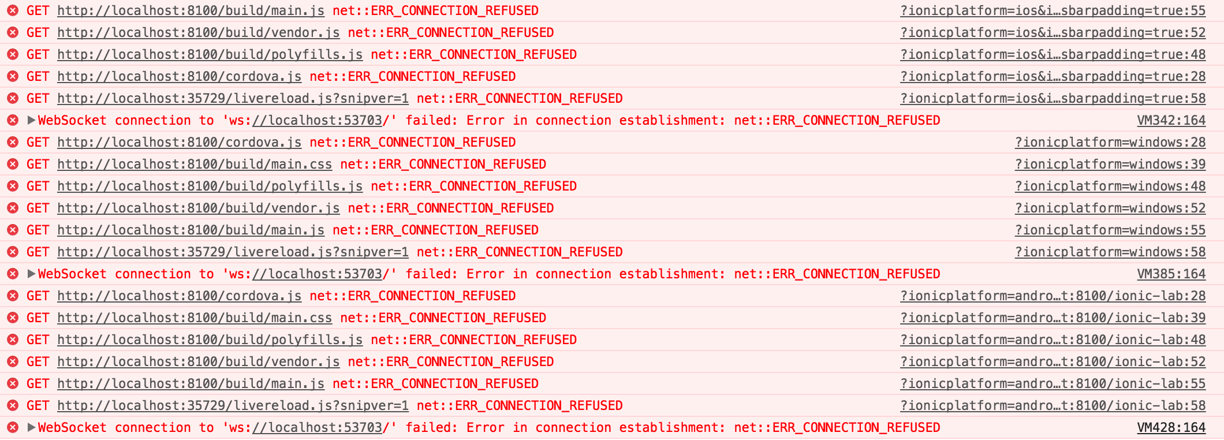Open the first livereload.js?snipver=1 URL
This screenshot has height=440, width=1224.
[233, 98]
